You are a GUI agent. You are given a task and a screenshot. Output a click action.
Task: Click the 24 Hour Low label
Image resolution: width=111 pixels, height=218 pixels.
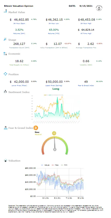click(54, 23)
